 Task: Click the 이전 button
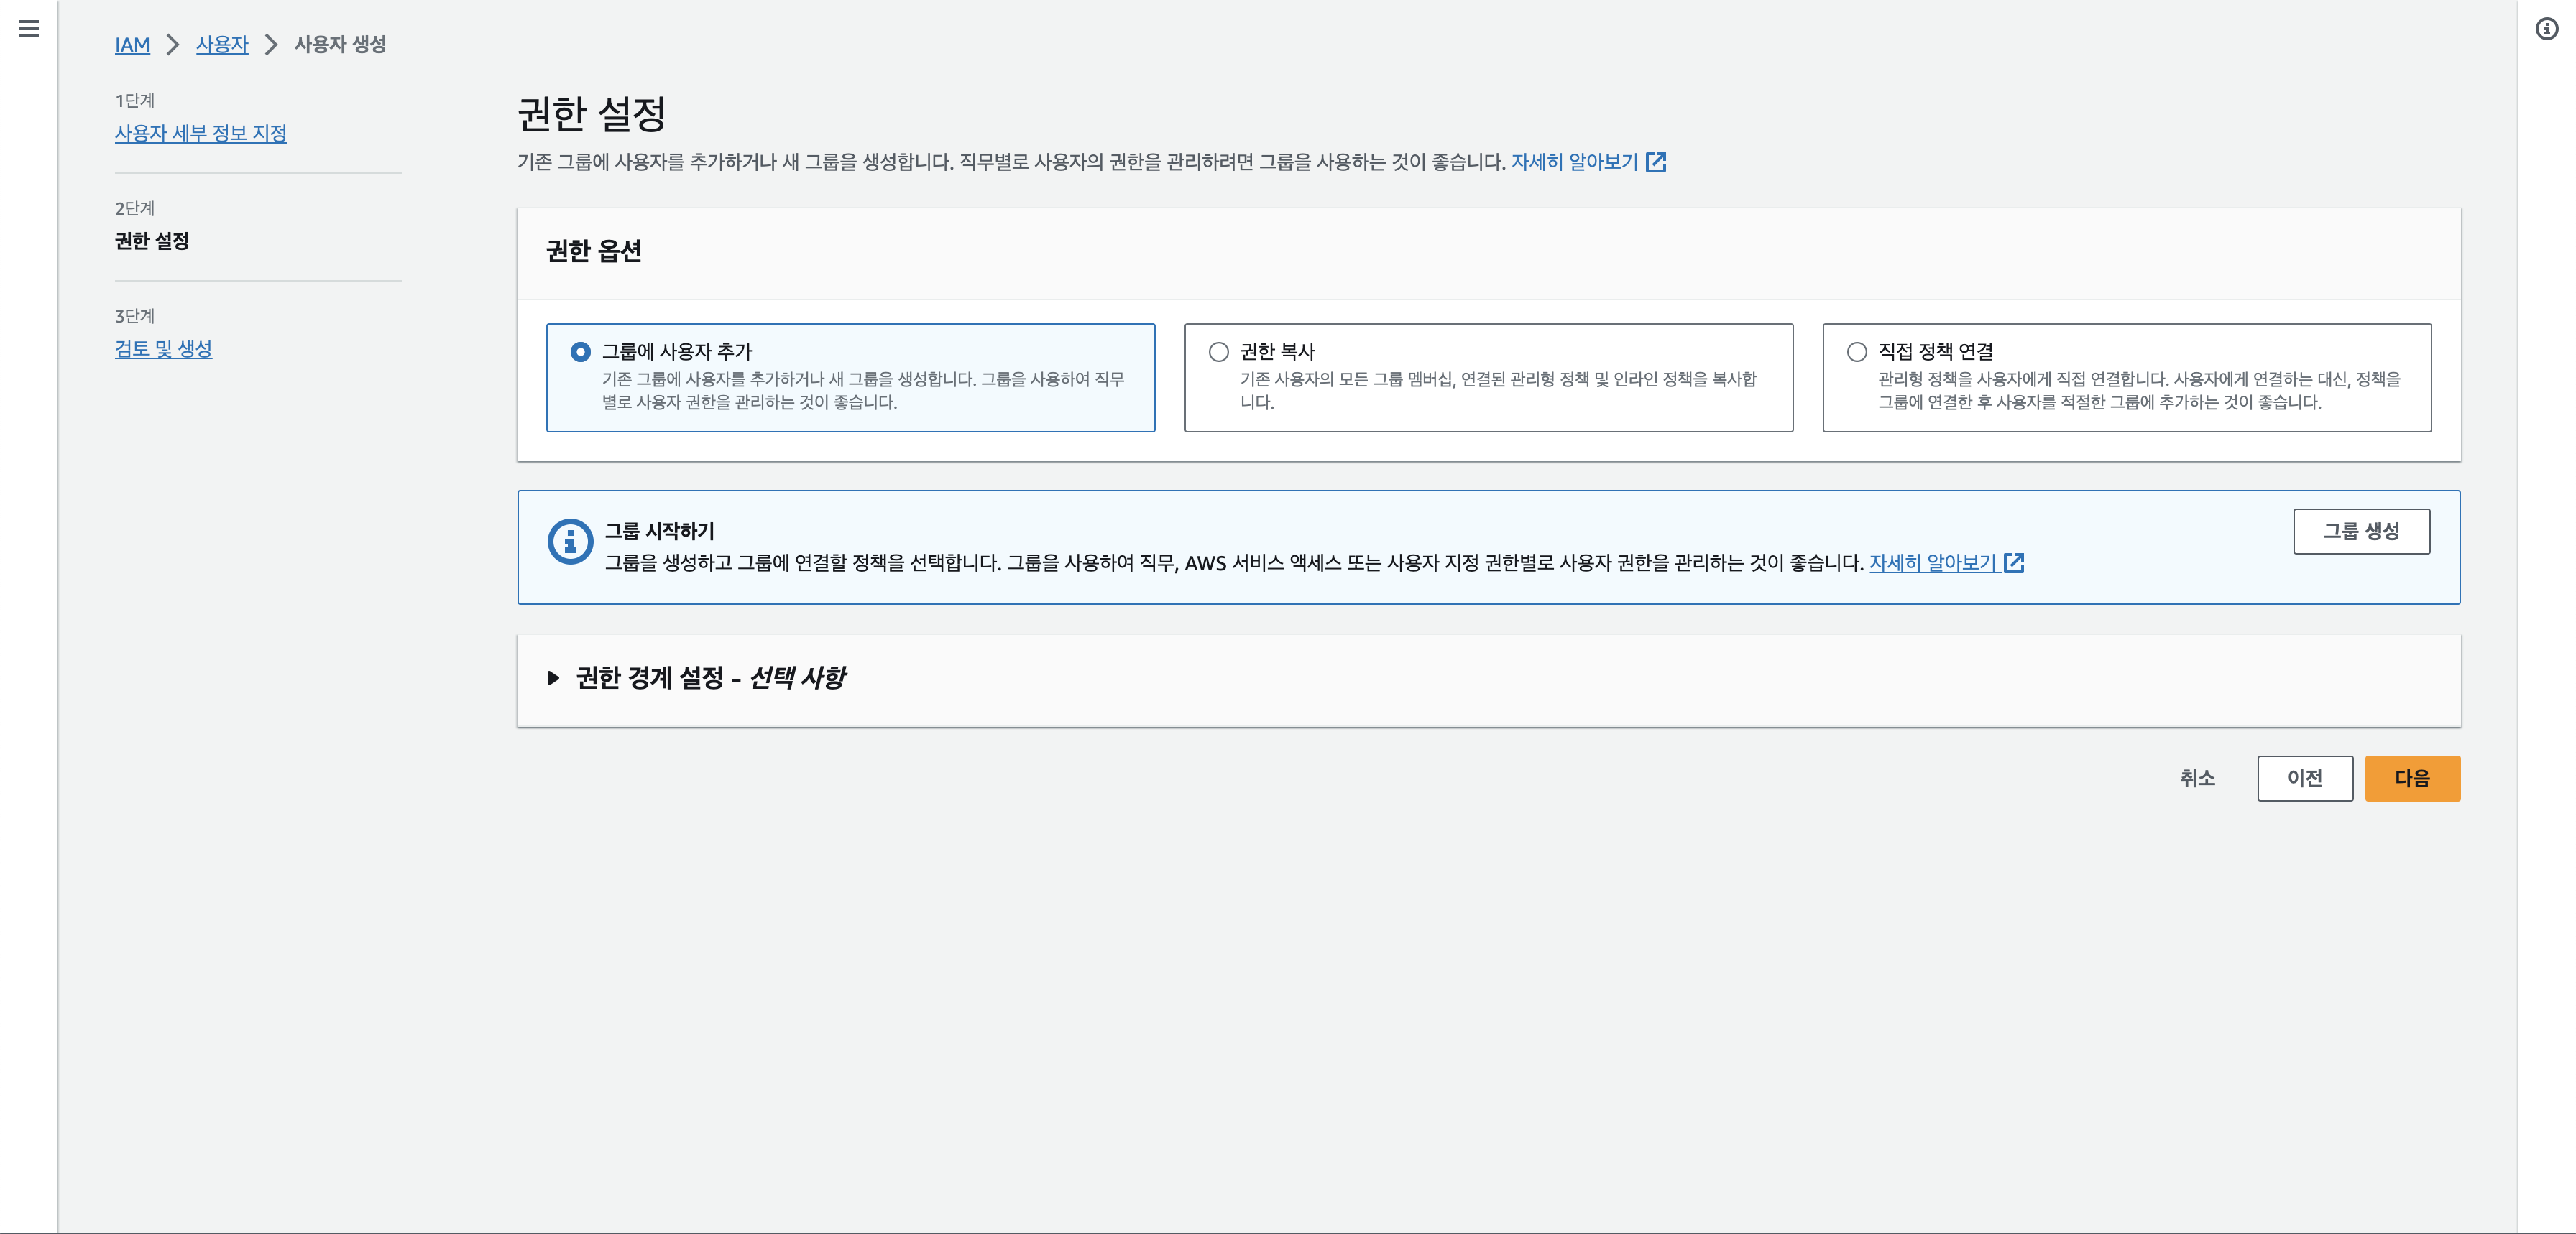click(2304, 779)
